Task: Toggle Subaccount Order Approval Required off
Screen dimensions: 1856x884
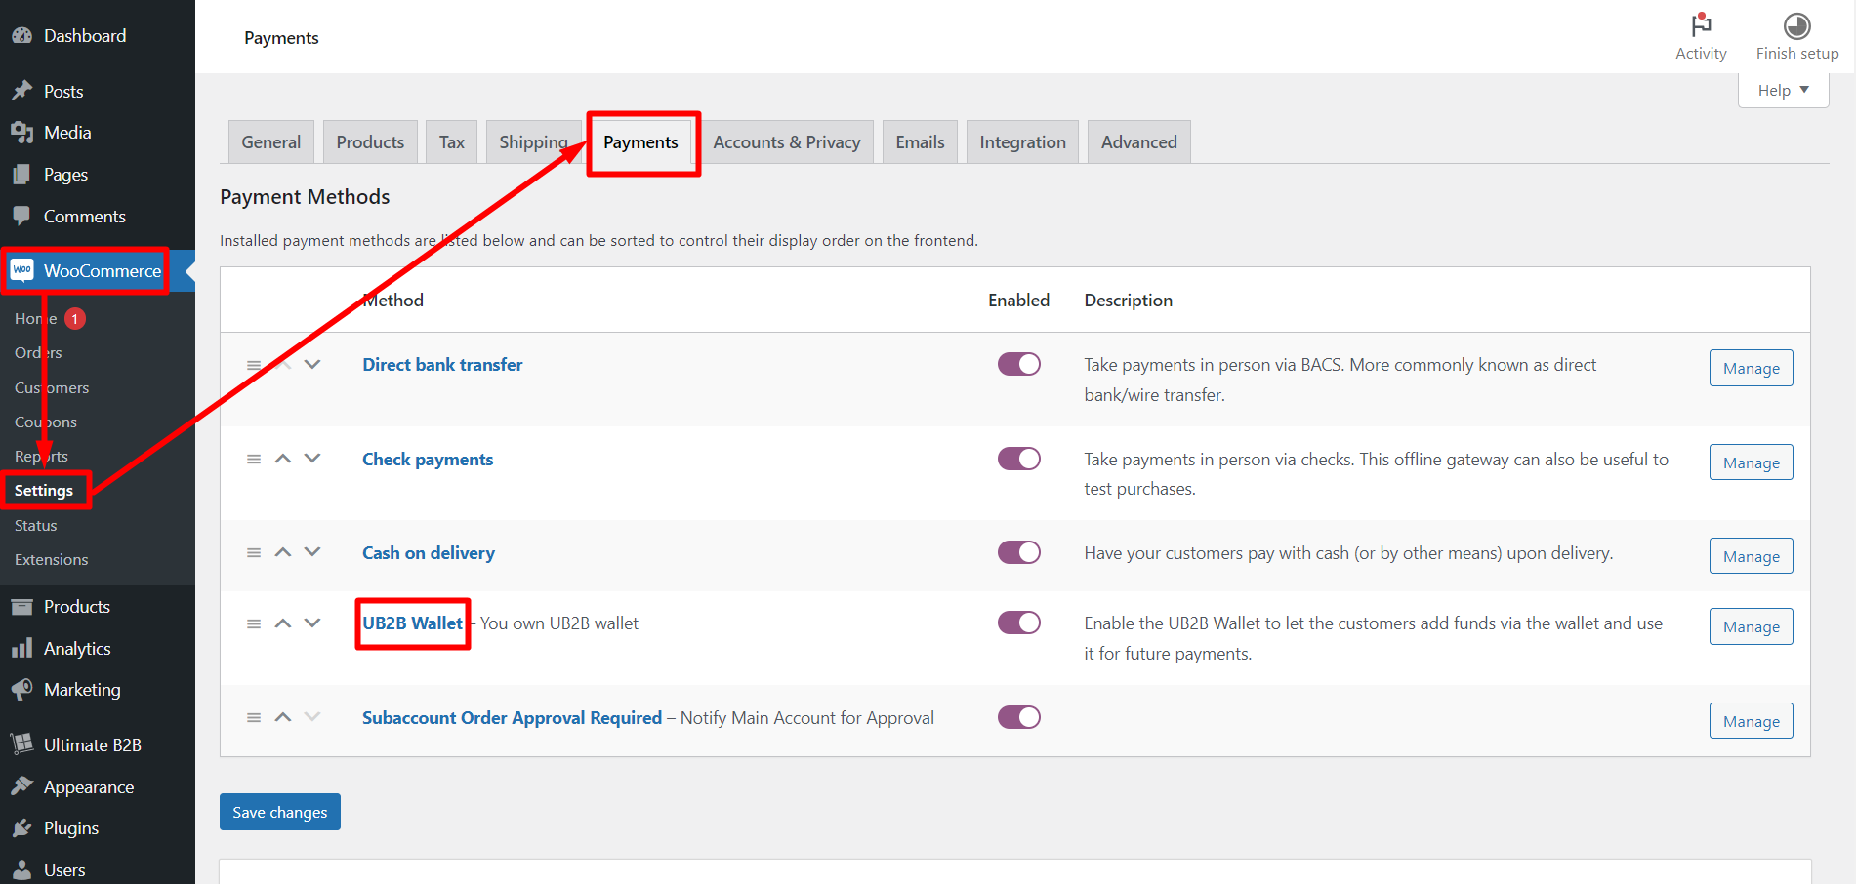Action: [x=1018, y=717]
